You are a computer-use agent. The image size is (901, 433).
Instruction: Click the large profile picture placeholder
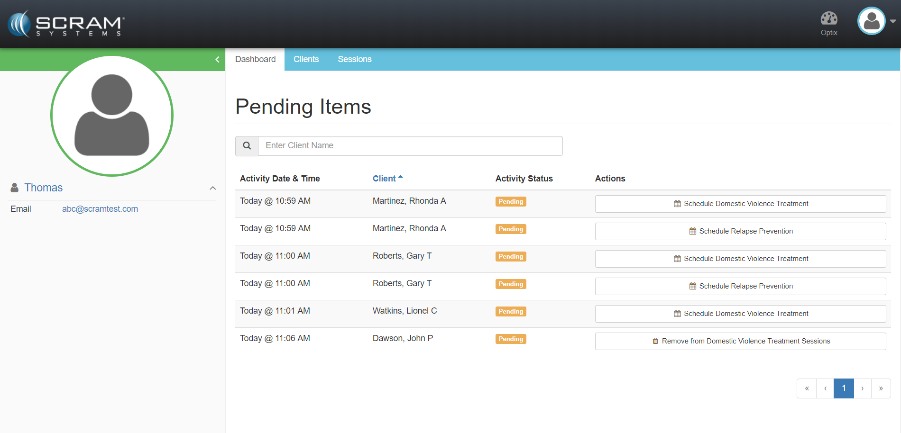(112, 116)
